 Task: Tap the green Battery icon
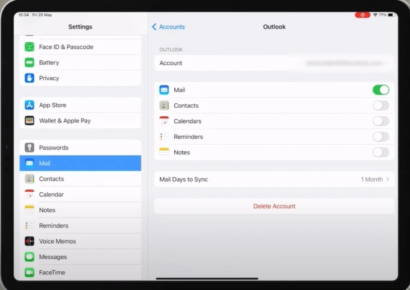tap(30, 63)
